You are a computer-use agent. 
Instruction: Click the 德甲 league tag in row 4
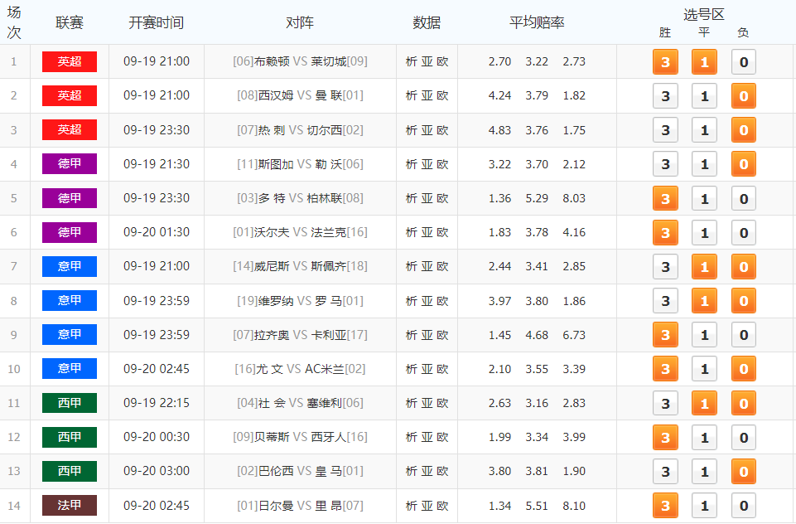70,163
